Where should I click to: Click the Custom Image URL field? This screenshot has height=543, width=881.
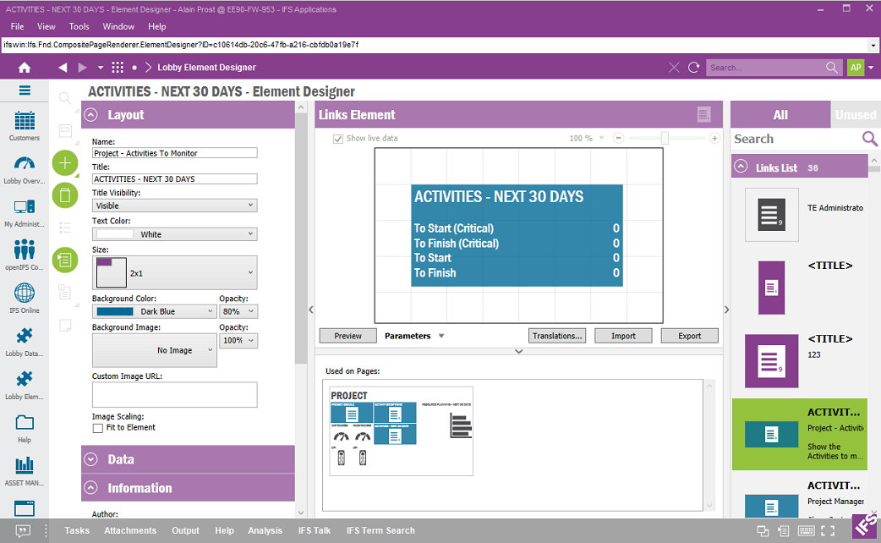[174, 395]
